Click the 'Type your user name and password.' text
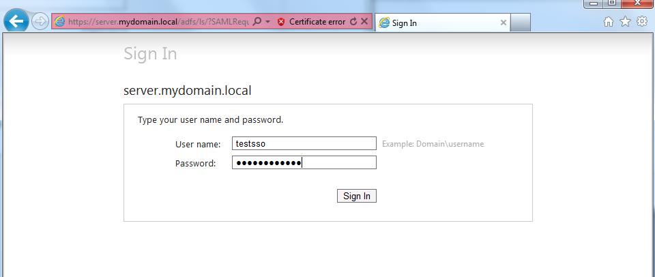The width and height of the screenshot is (655, 277). (211, 120)
